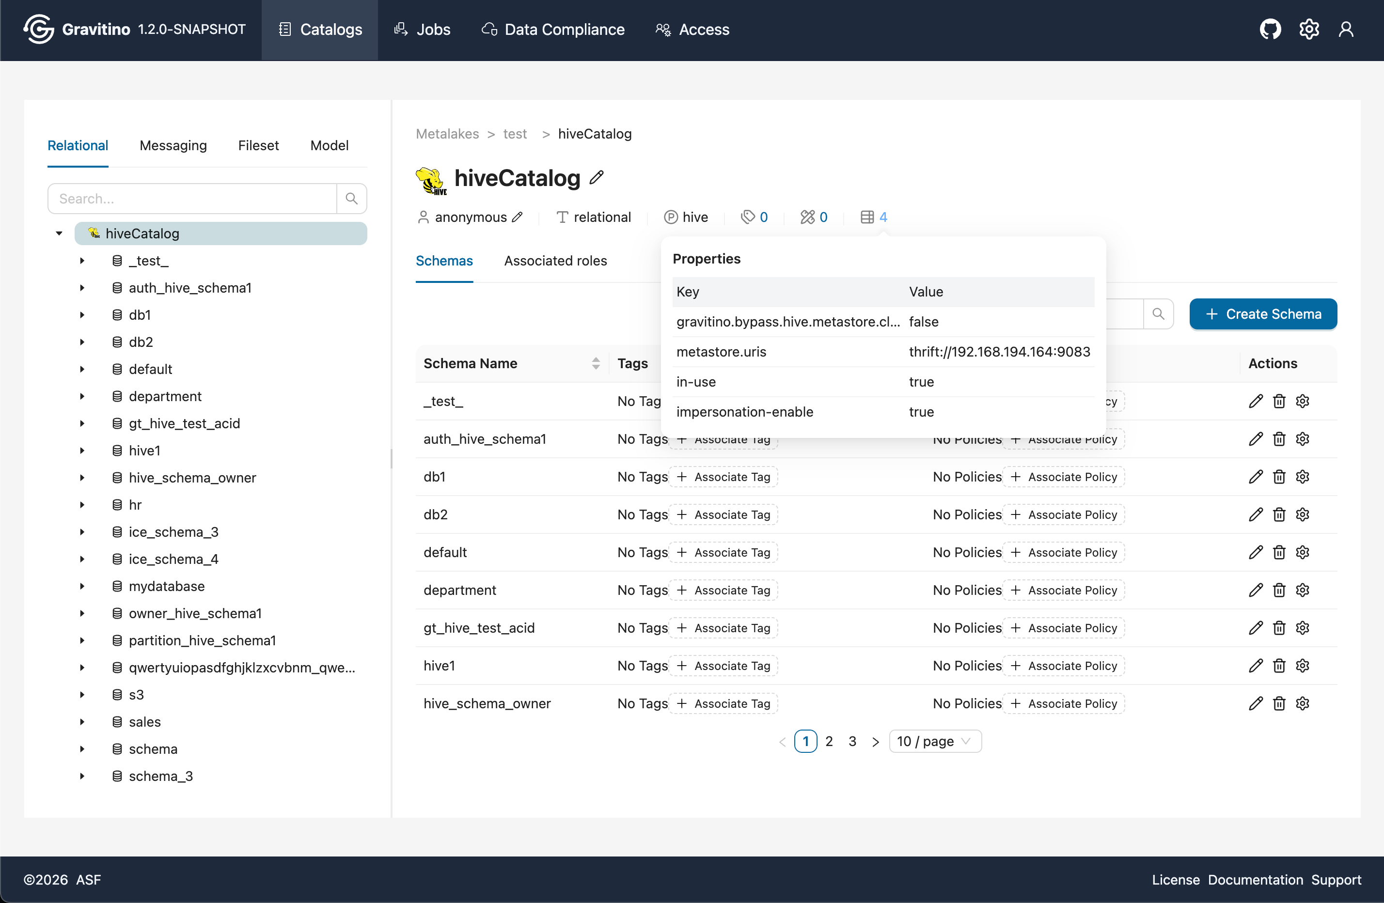The width and height of the screenshot is (1384, 903).
Task: Associate Policy for the db2 schema
Action: click(1064, 514)
